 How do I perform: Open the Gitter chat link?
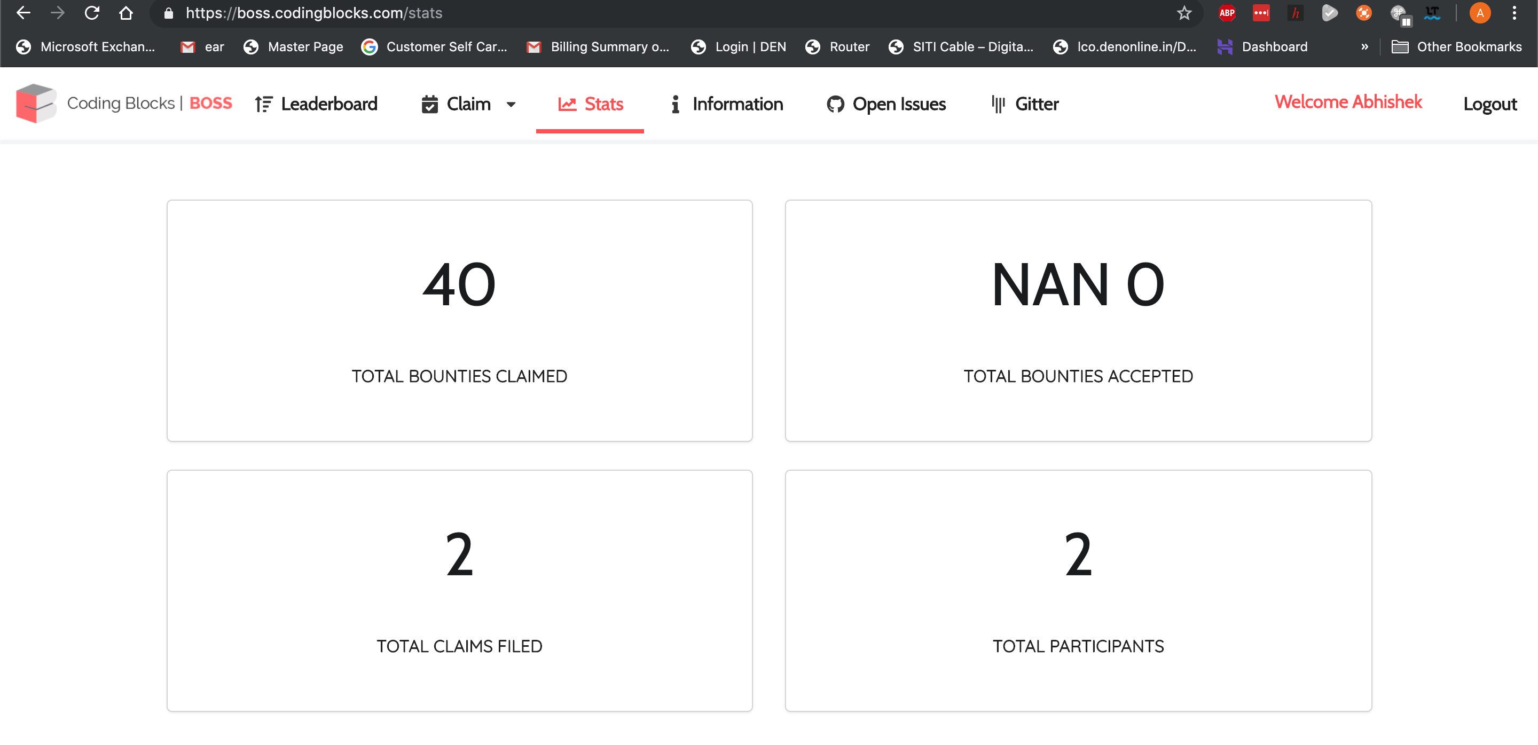coord(1025,105)
